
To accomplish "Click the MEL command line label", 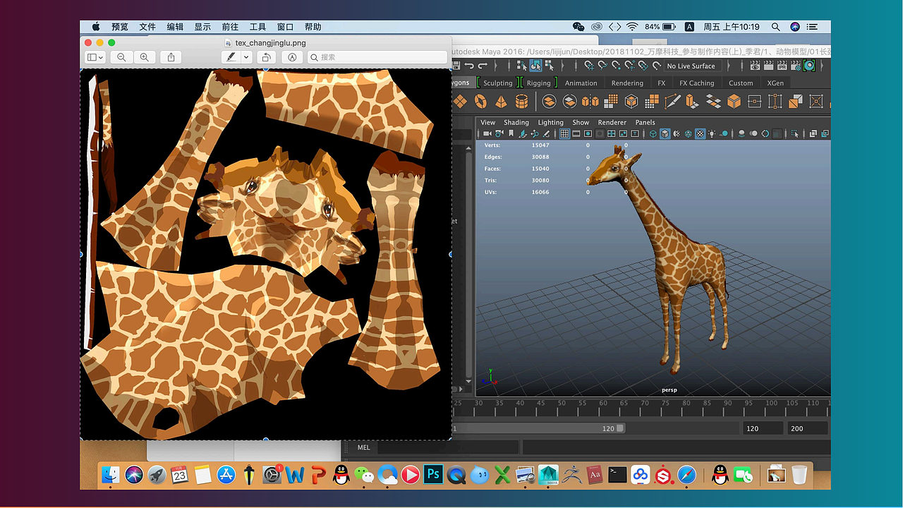I will point(364,447).
